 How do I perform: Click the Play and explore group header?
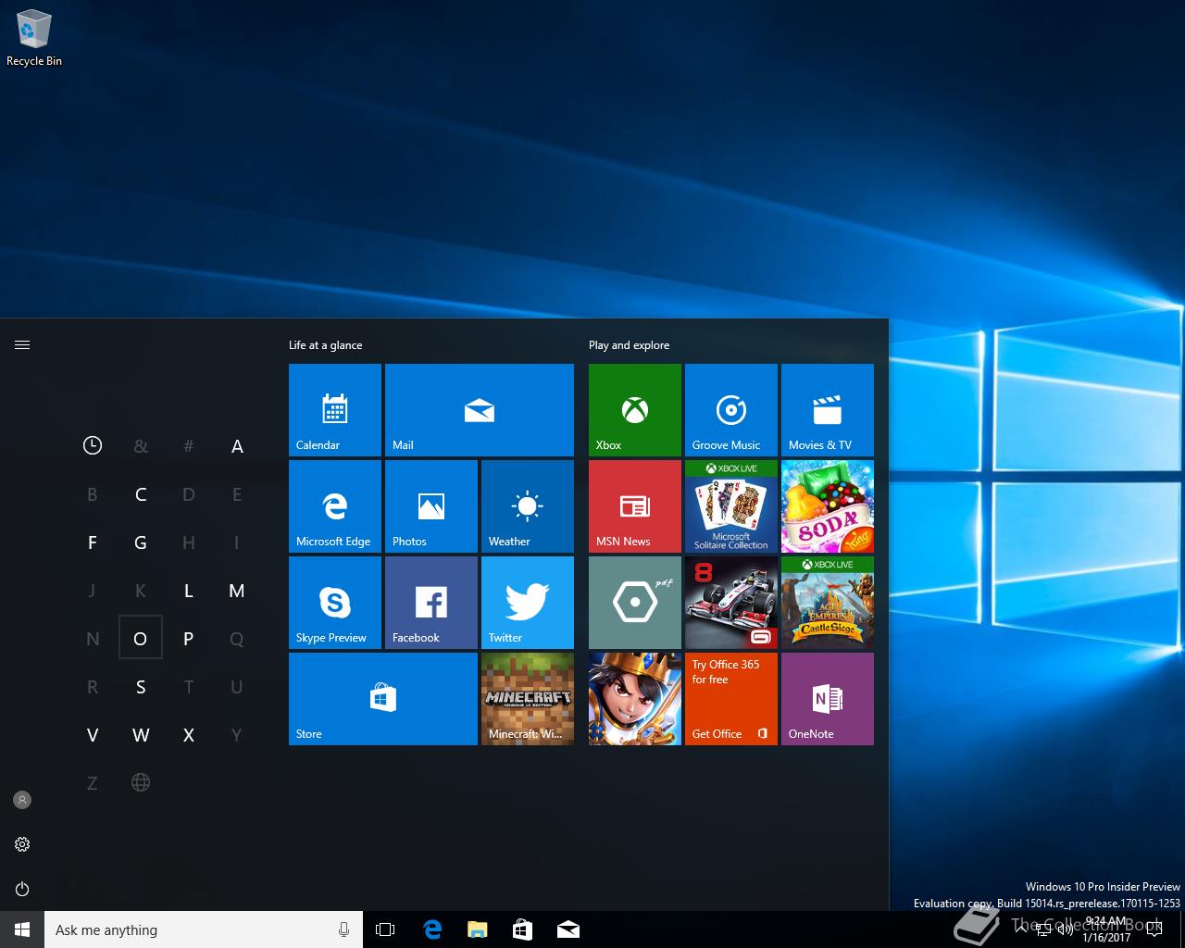pyautogui.click(x=629, y=345)
